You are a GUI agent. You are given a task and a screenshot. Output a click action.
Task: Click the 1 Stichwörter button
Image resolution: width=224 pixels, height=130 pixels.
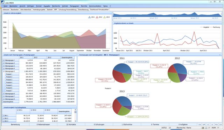127,124
